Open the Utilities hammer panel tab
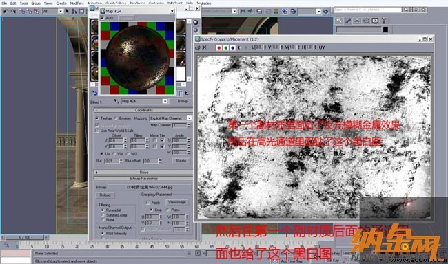Image resolution: width=448 pixels, height=264 pixels. coord(384,21)
